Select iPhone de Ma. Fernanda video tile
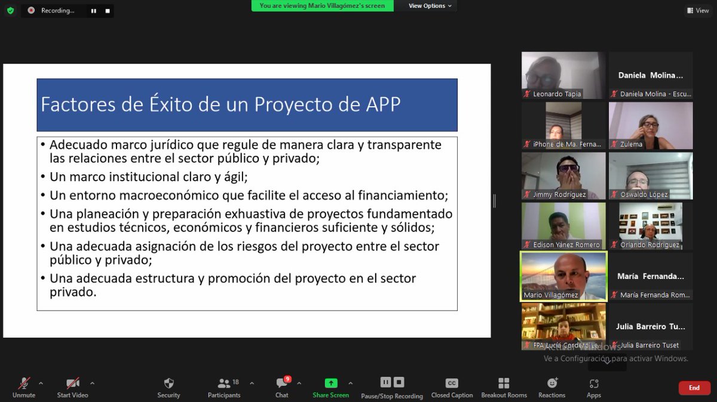 click(563, 125)
